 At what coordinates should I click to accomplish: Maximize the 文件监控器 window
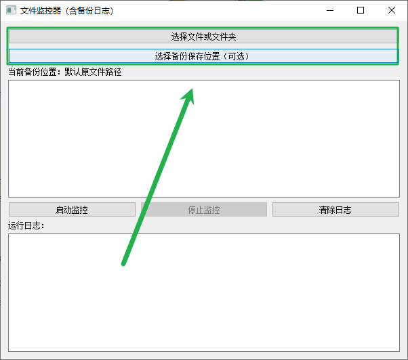point(361,11)
